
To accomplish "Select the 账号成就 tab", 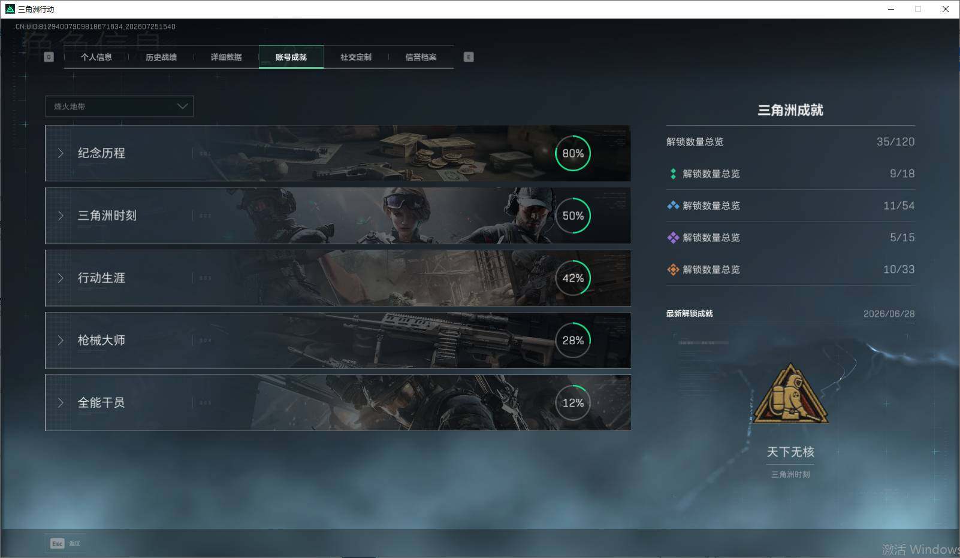I will 291,57.
